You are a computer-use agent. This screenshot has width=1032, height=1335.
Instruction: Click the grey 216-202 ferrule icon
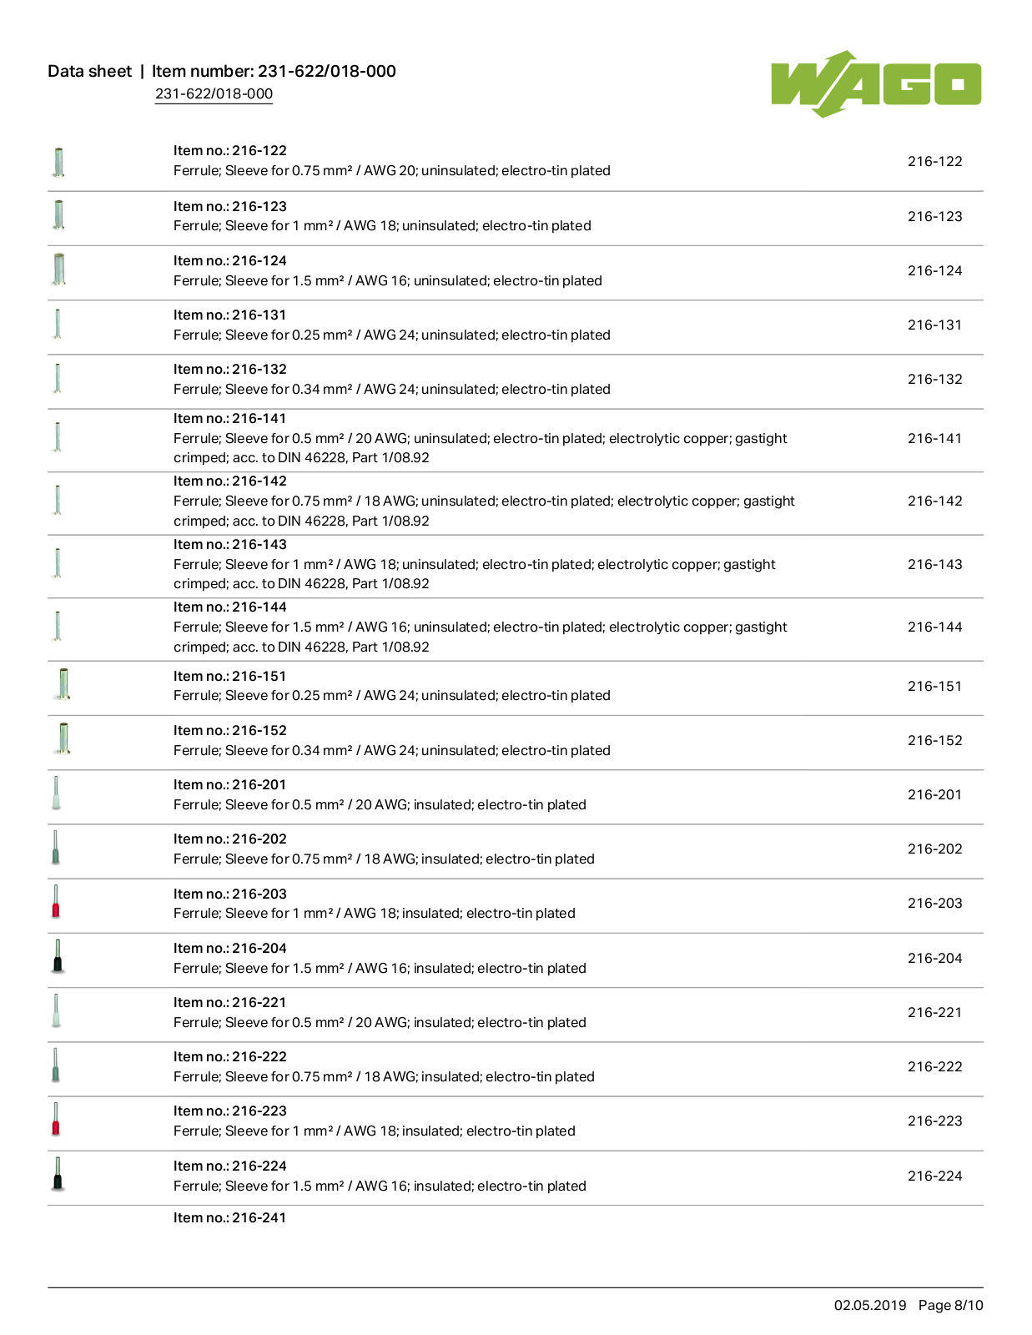coord(56,848)
